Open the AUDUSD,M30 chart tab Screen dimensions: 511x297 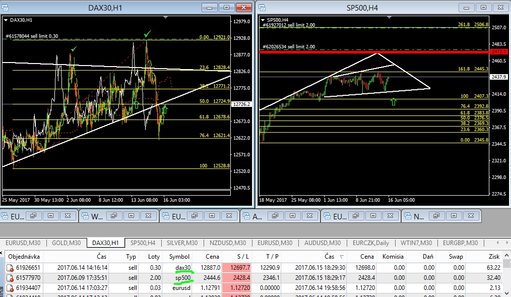pyautogui.click(x=323, y=243)
